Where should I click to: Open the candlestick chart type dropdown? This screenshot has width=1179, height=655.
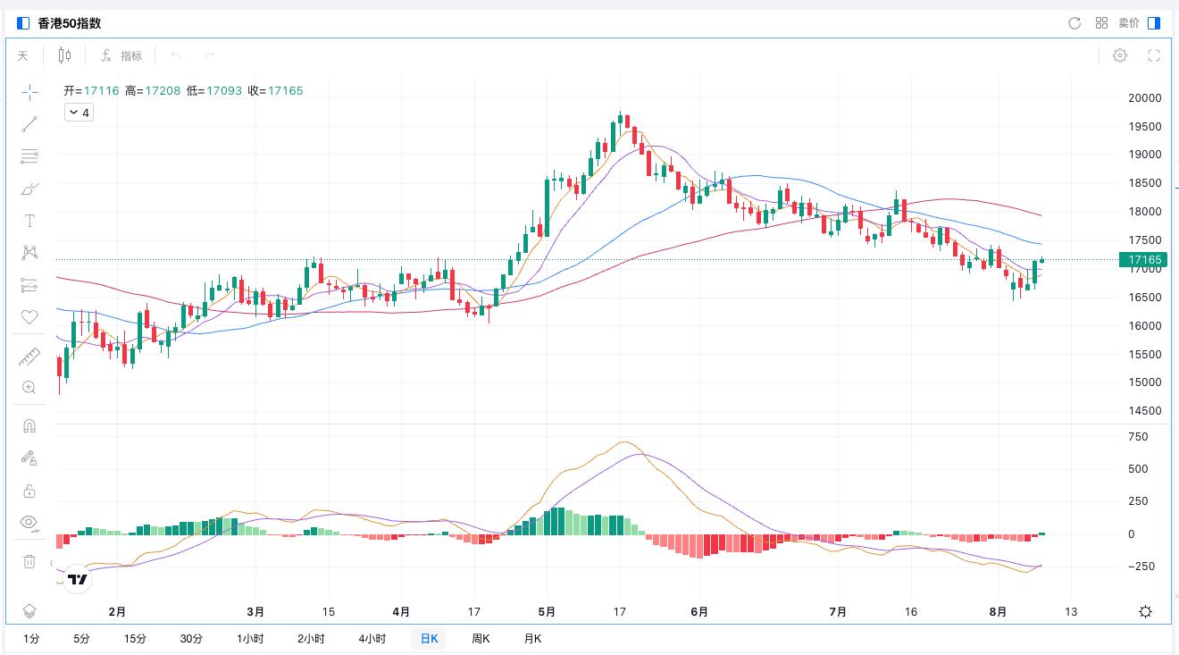[64, 55]
